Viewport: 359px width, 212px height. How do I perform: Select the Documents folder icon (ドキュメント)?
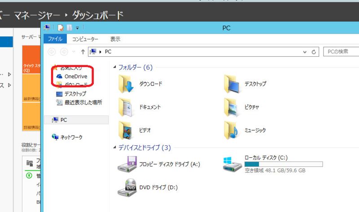pyautogui.click(x=126, y=107)
